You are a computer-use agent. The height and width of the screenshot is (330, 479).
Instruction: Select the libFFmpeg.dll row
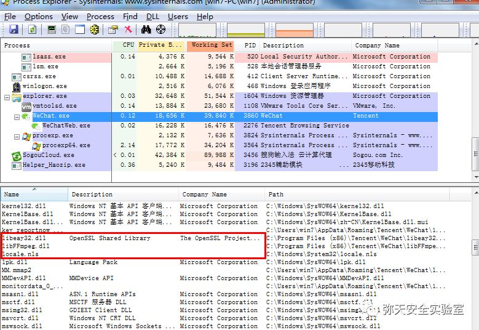coord(224,246)
